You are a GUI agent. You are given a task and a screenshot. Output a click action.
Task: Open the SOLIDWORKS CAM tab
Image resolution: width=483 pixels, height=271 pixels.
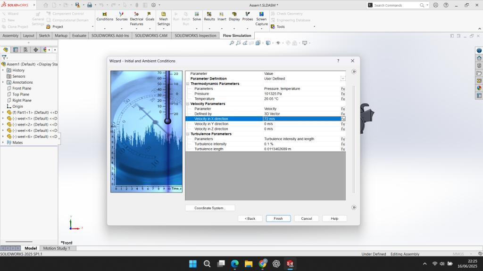coord(150,35)
